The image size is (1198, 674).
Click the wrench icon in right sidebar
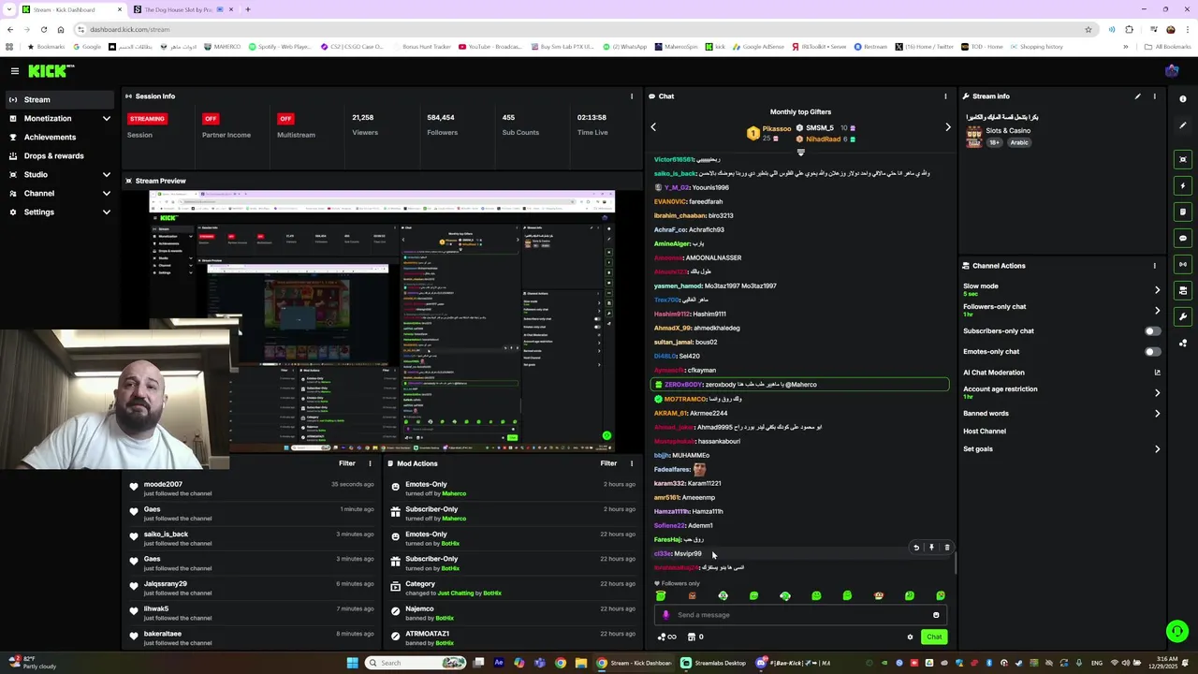point(1183,316)
